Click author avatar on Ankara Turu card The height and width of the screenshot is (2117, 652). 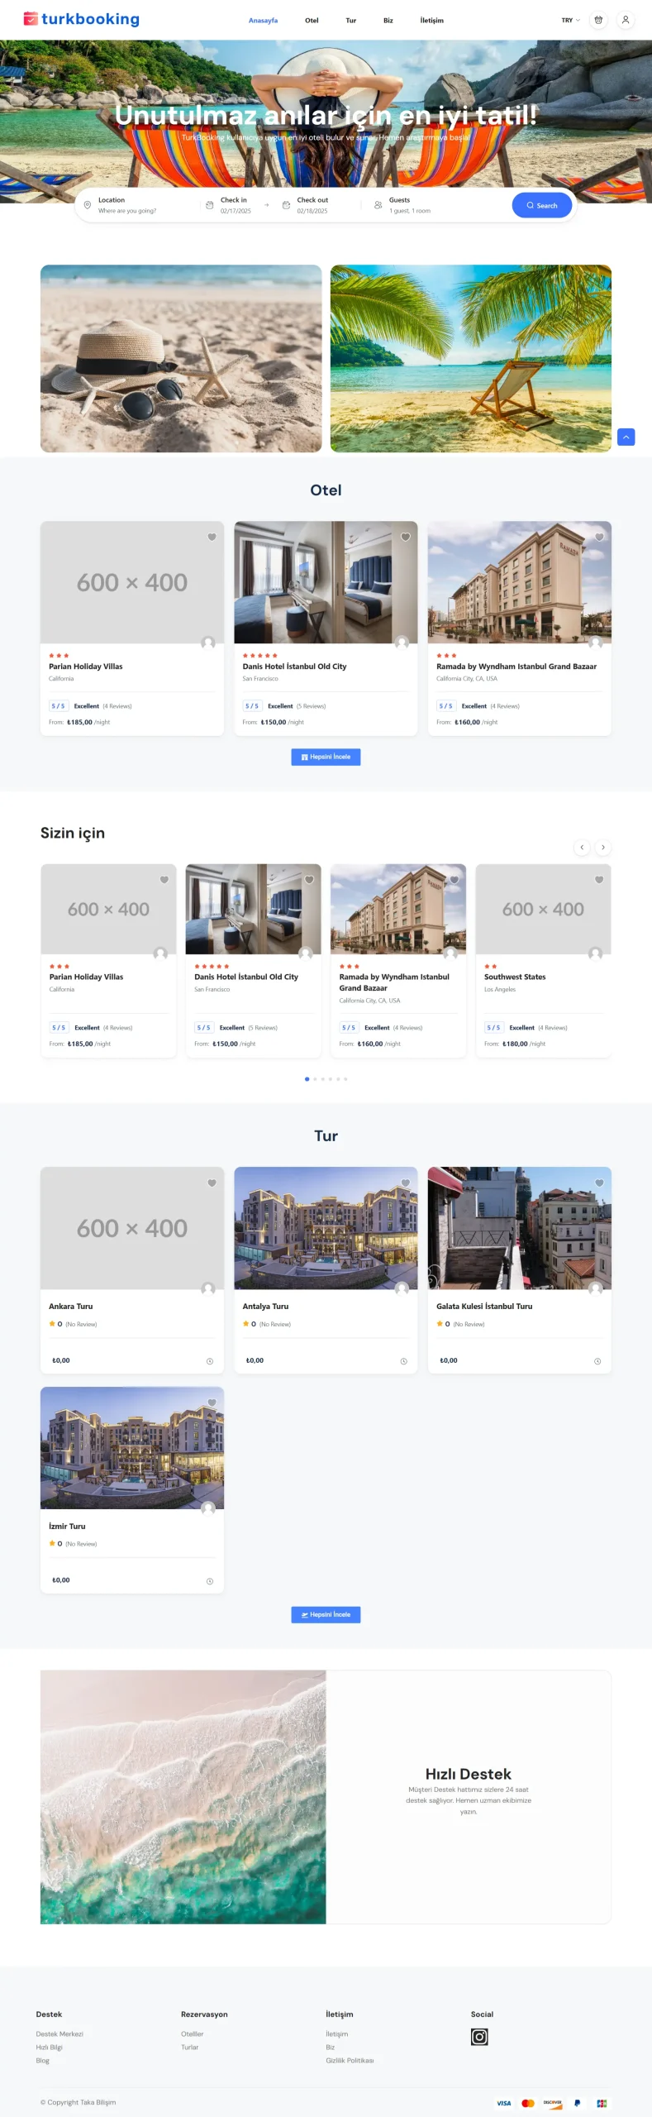pos(208,1288)
